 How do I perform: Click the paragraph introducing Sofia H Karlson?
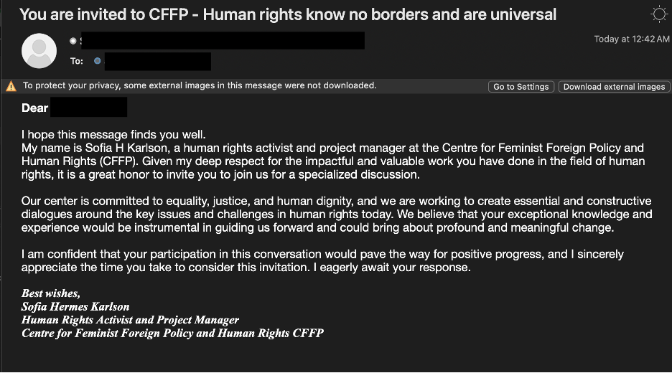coord(333,161)
